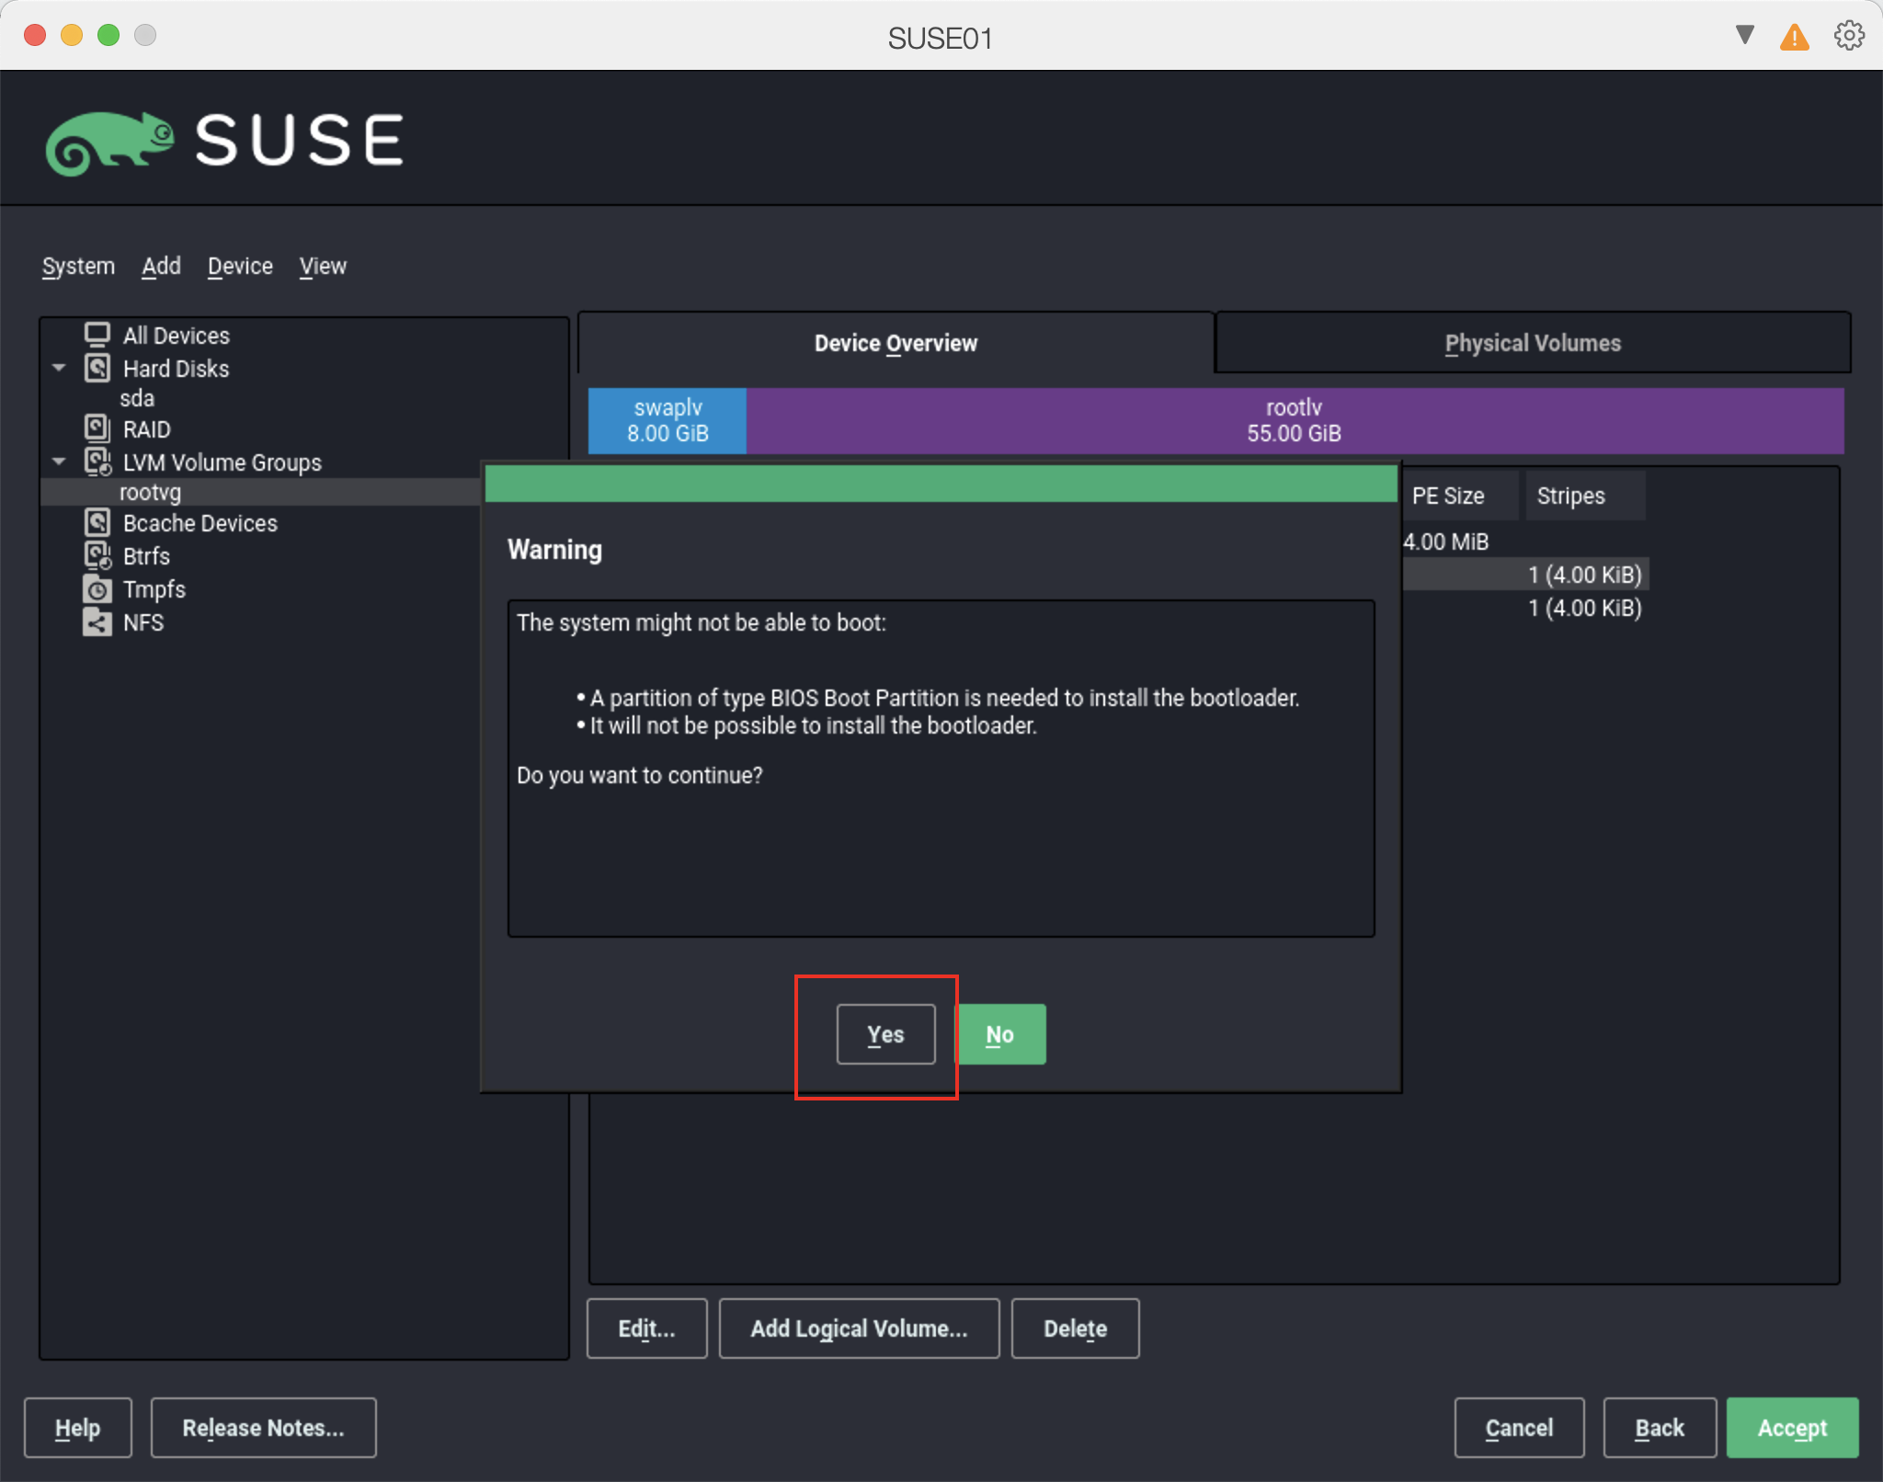The width and height of the screenshot is (1883, 1482).
Task: Click the All Devices monitor icon
Action: pyautogui.click(x=97, y=335)
